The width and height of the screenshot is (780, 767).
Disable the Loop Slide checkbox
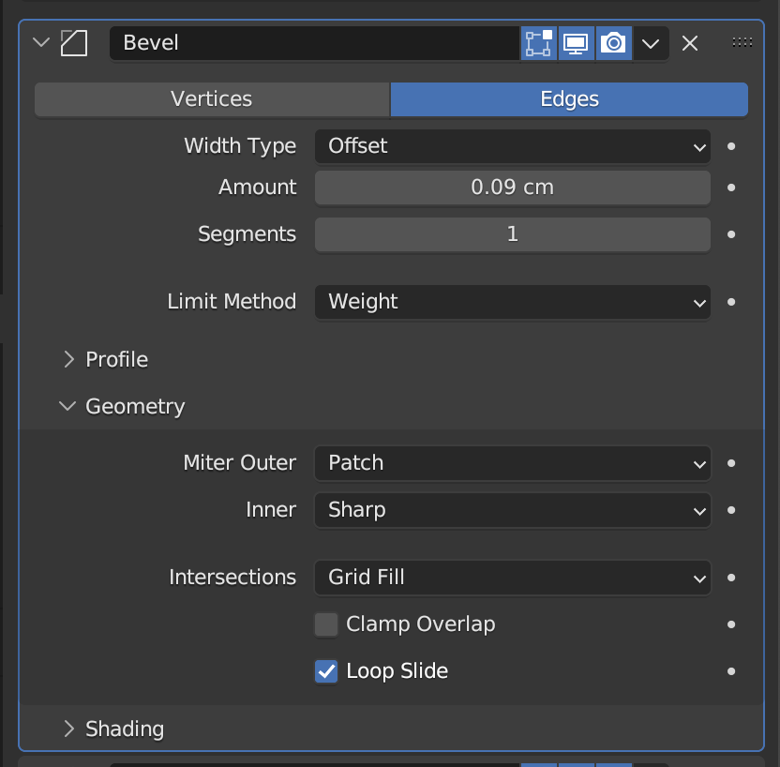tap(325, 670)
